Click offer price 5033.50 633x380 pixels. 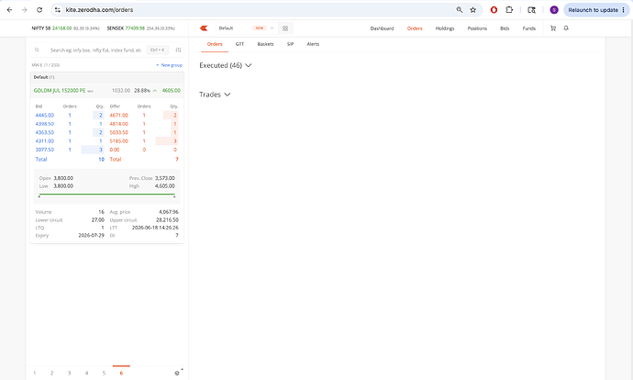[118, 132]
